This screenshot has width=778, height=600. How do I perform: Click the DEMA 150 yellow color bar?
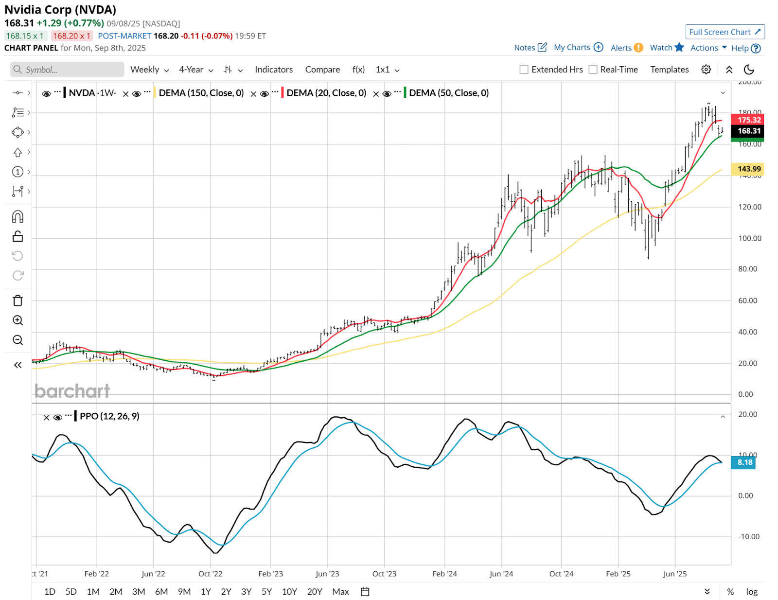coord(155,93)
